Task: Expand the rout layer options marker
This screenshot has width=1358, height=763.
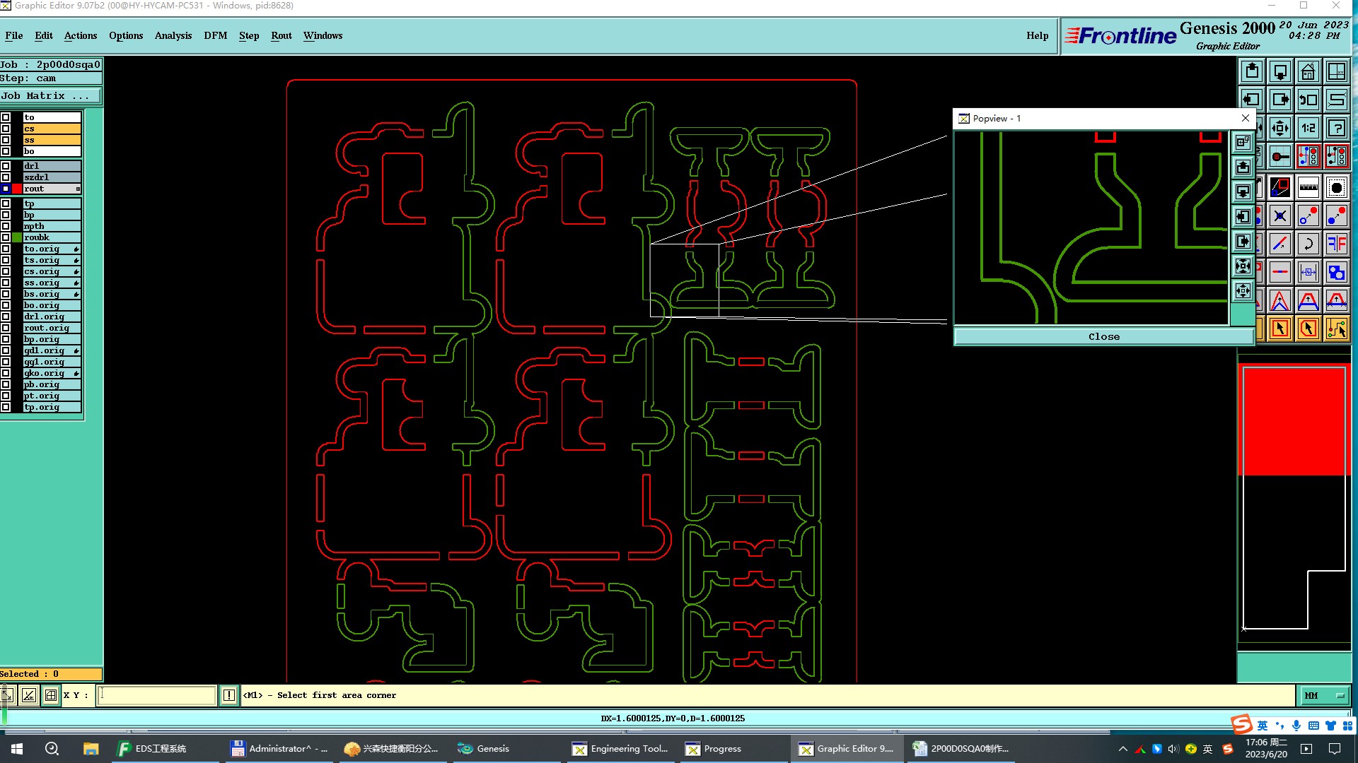Action: pos(78,189)
